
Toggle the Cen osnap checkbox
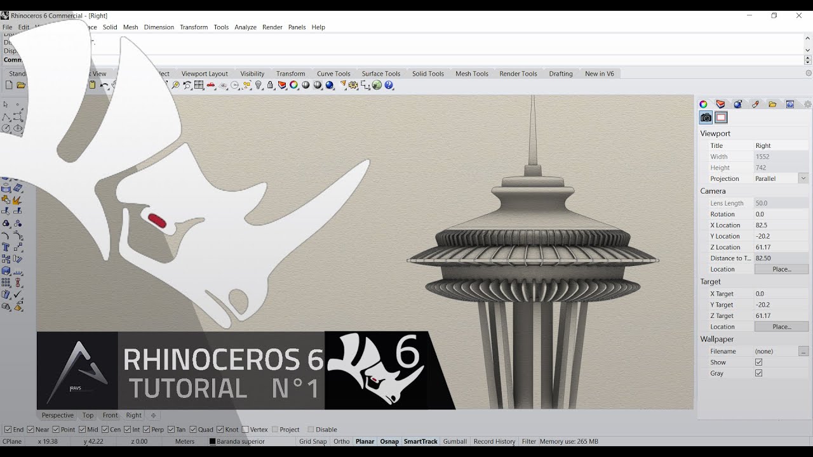[105, 430]
